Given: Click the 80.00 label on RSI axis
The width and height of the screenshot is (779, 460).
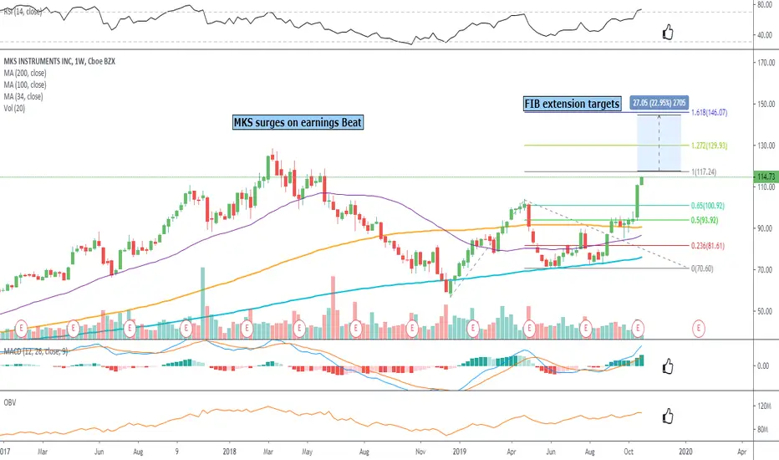Looking at the screenshot, I should coord(765,4).
